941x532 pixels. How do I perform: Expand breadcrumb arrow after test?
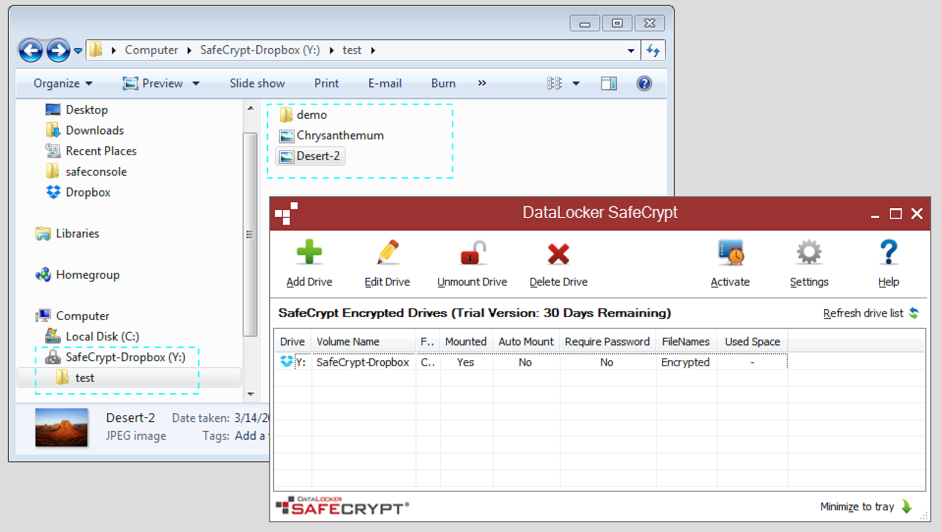[x=373, y=51]
